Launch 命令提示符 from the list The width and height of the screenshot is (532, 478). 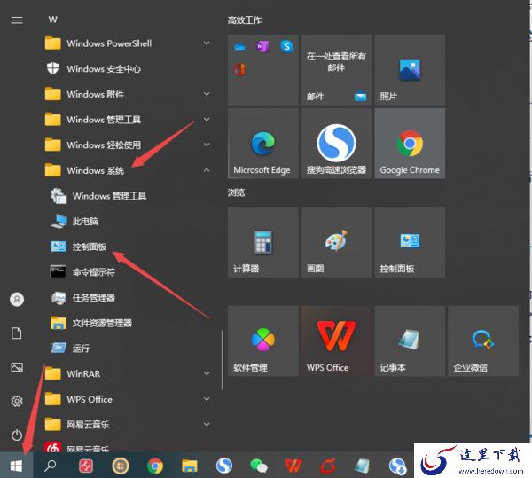pos(127,272)
